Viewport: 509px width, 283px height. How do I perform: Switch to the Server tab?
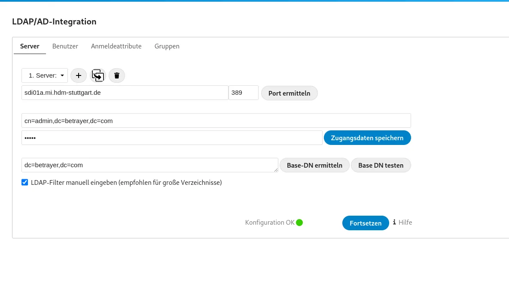point(30,46)
